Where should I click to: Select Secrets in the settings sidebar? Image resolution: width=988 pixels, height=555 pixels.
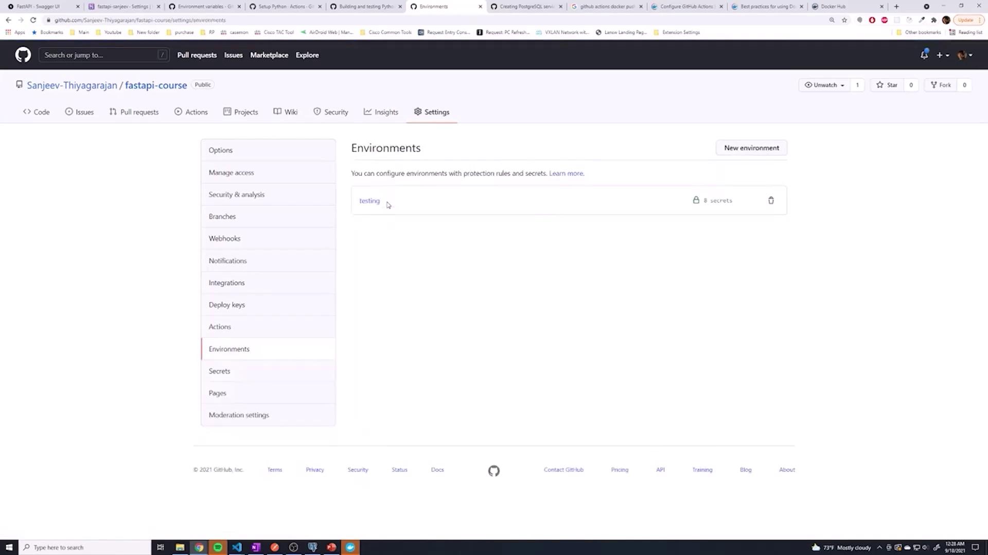click(x=219, y=371)
